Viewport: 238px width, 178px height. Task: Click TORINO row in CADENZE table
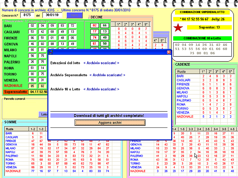(x=205, y=109)
